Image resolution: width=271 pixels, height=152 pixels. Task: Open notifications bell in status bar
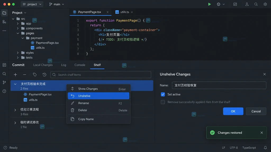[265, 148]
